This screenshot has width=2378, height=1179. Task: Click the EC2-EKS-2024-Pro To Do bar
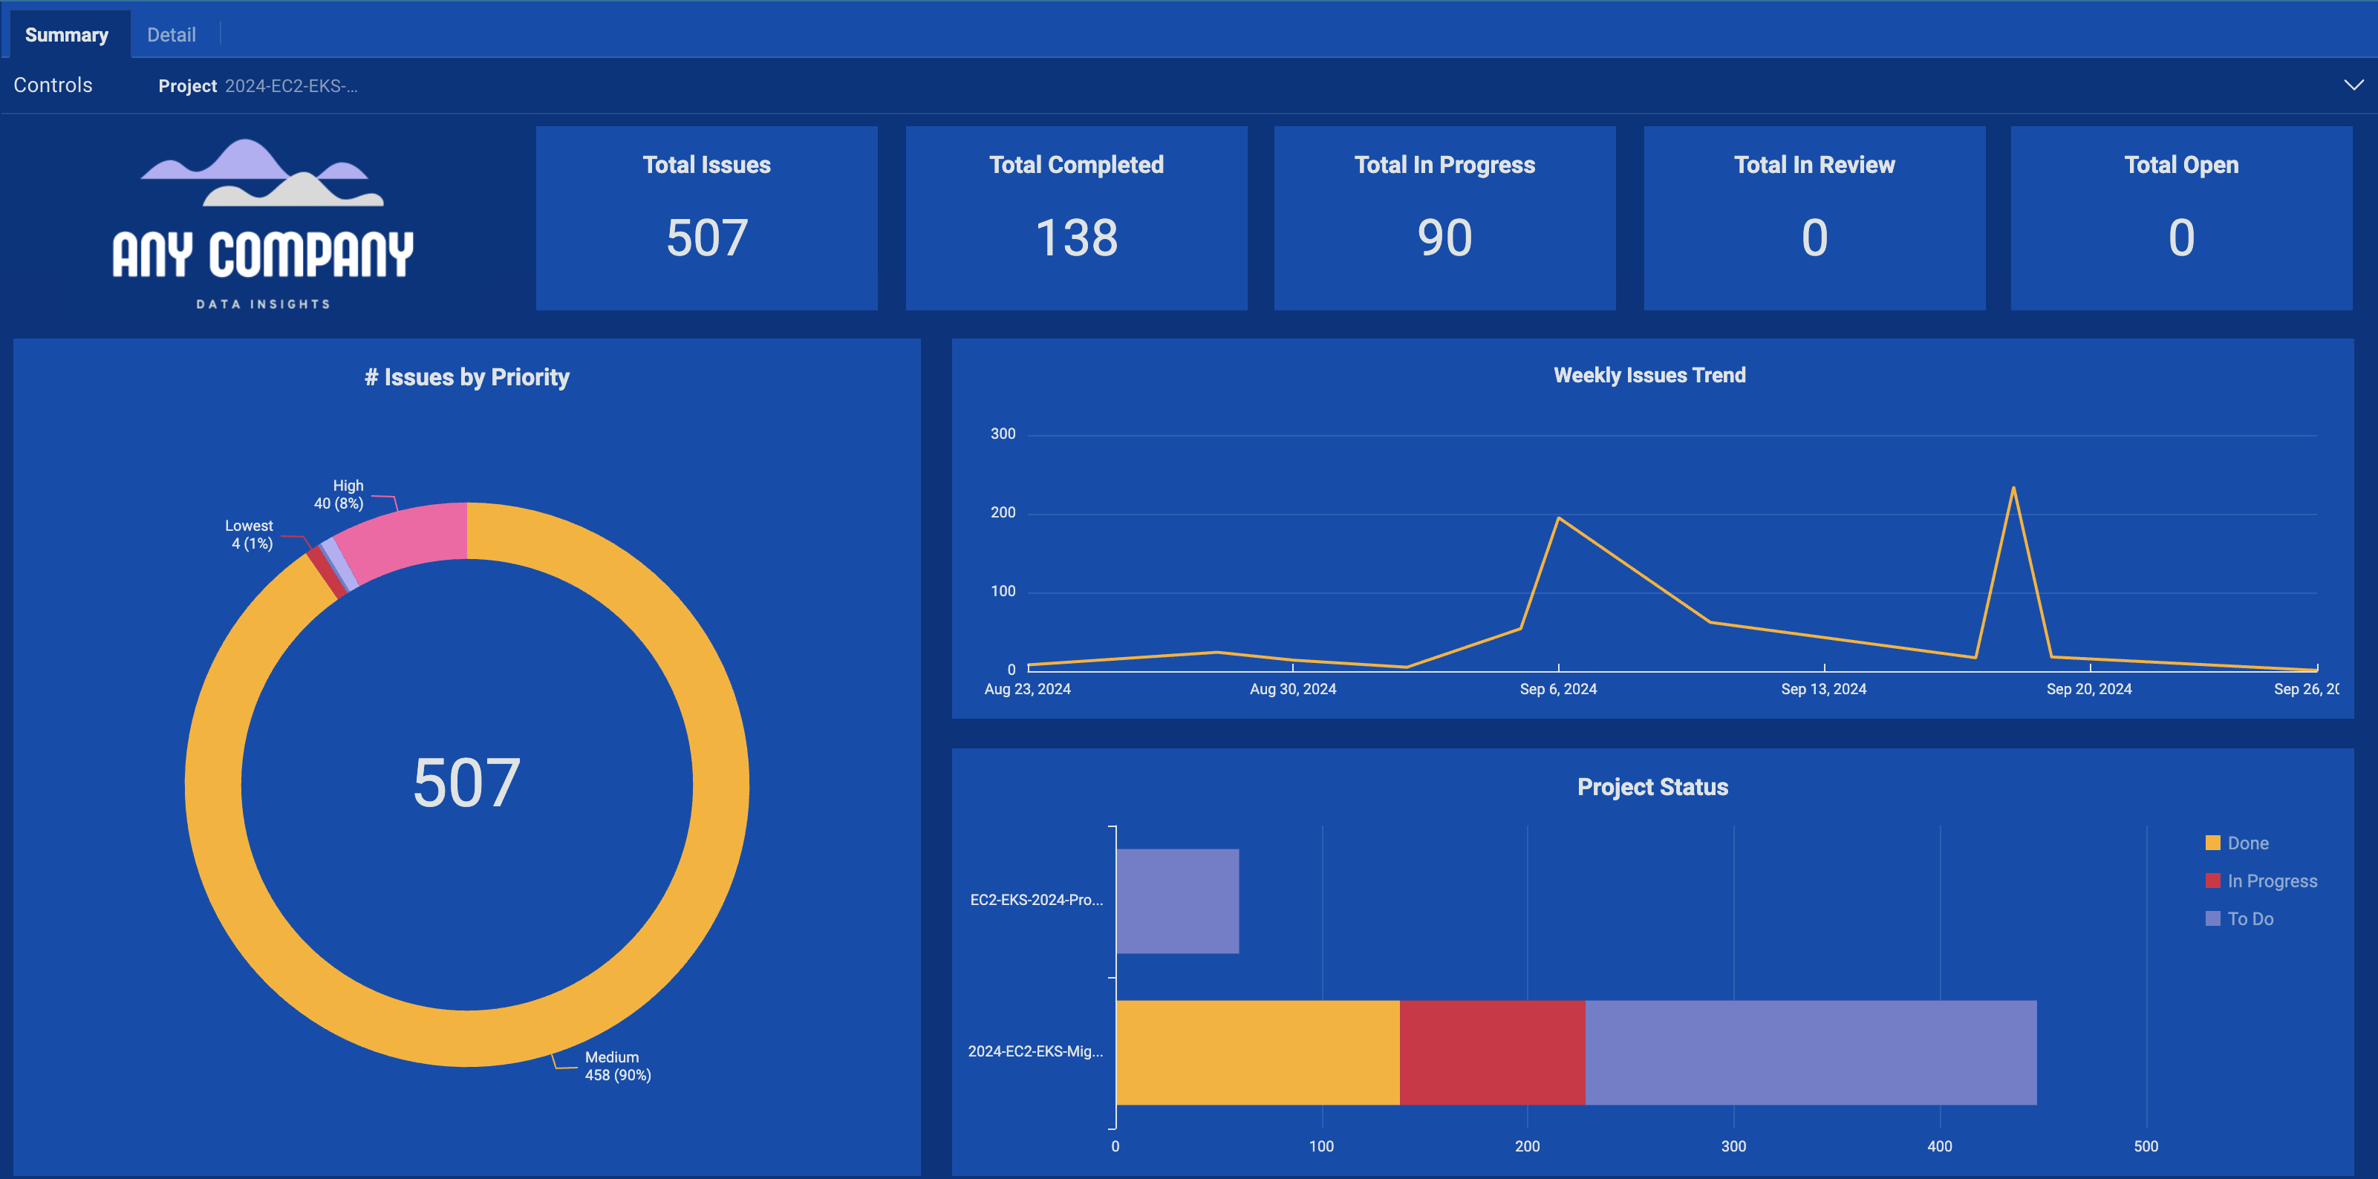pyautogui.click(x=1177, y=901)
